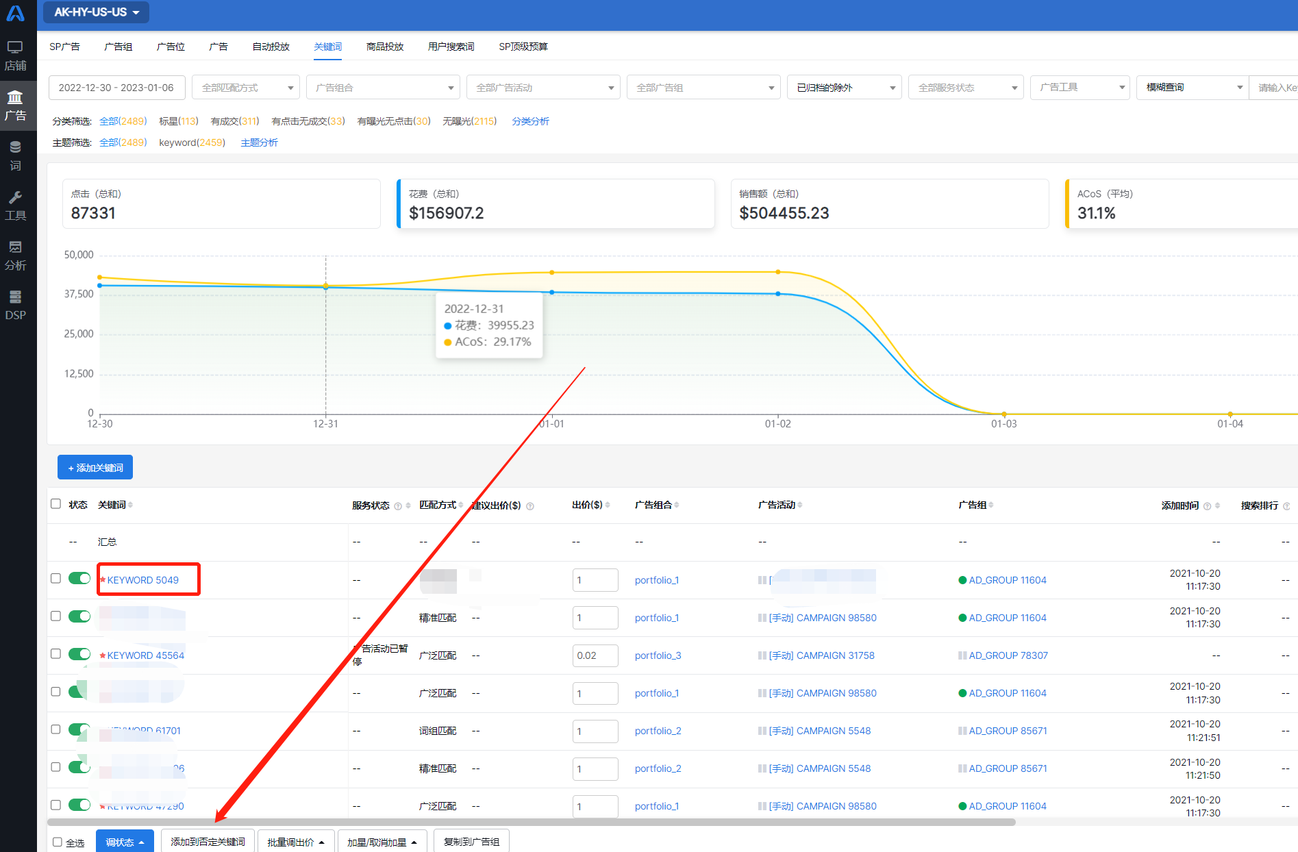Click pause icon before AD_GROUP 78307

962,655
